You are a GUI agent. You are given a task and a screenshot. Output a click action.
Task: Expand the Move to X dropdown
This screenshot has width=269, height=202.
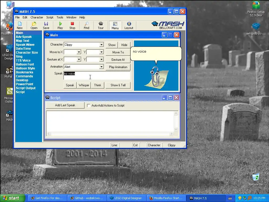click(79, 52)
